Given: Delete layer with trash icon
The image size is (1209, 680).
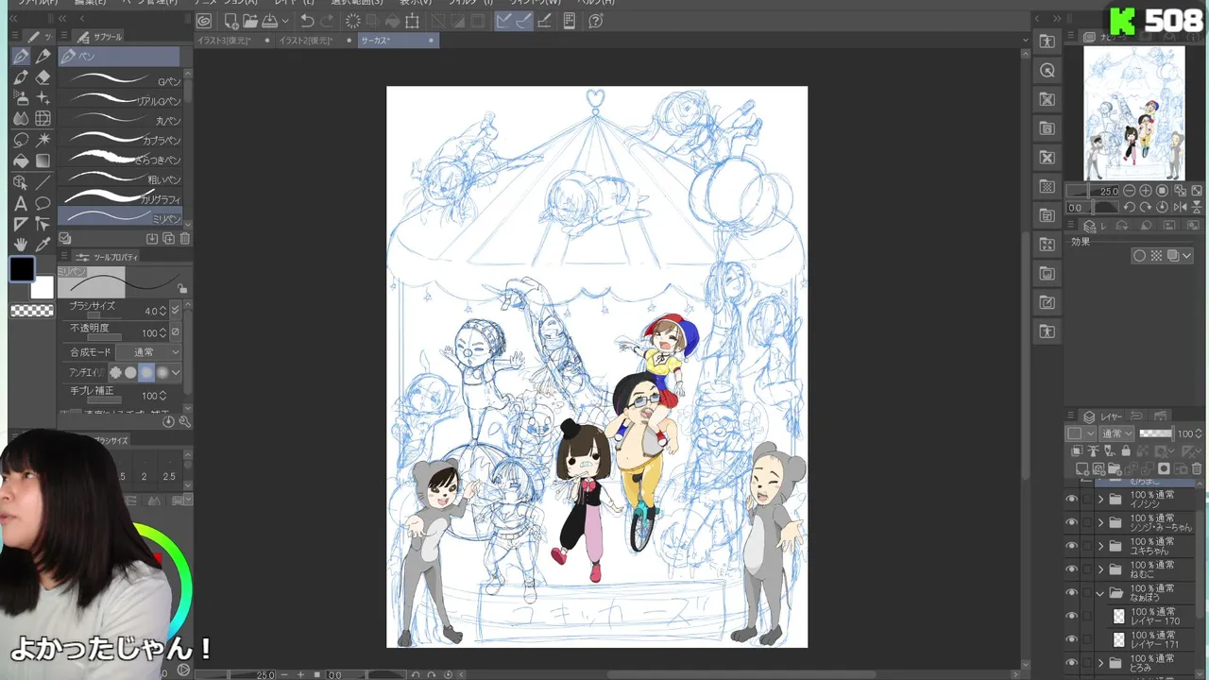Looking at the screenshot, I should coord(1197,468).
